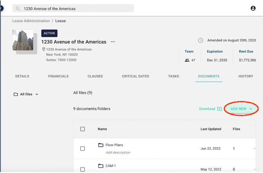Click the three-dot menu beside lease title
Viewport: 263px width, 173px height.
tap(113, 42)
